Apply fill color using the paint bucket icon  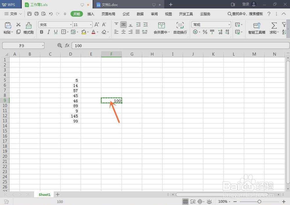(84, 32)
